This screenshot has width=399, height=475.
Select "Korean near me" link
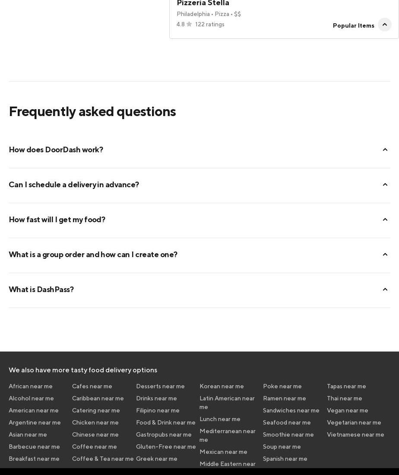coord(222,386)
